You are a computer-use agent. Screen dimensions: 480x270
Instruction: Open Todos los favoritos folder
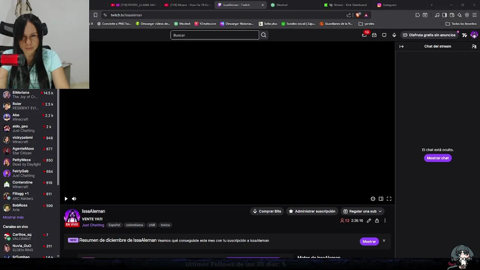pos(461,24)
